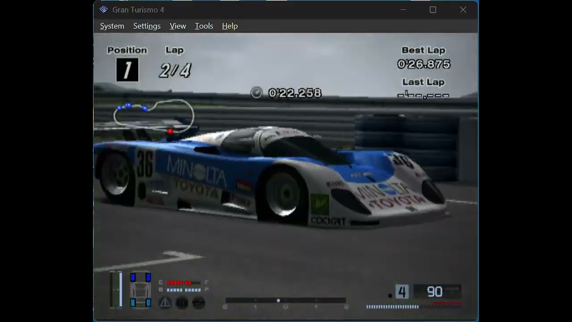572x322 pixels.
Task: Click the red player dot on track map
Action: click(170, 131)
